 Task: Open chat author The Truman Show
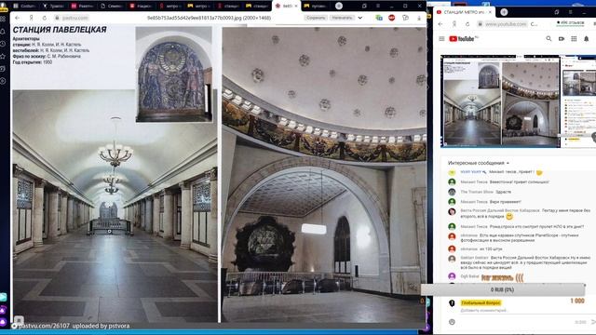pos(476,192)
